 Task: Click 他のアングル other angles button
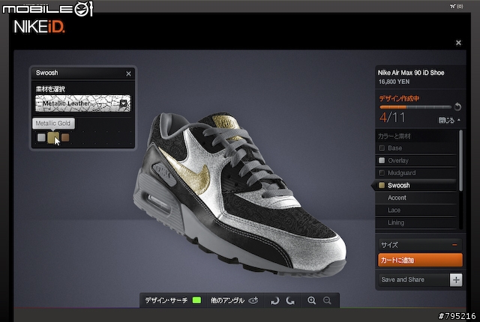(x=227, y=300)
